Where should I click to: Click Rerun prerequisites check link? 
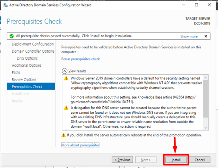[81, 59]
